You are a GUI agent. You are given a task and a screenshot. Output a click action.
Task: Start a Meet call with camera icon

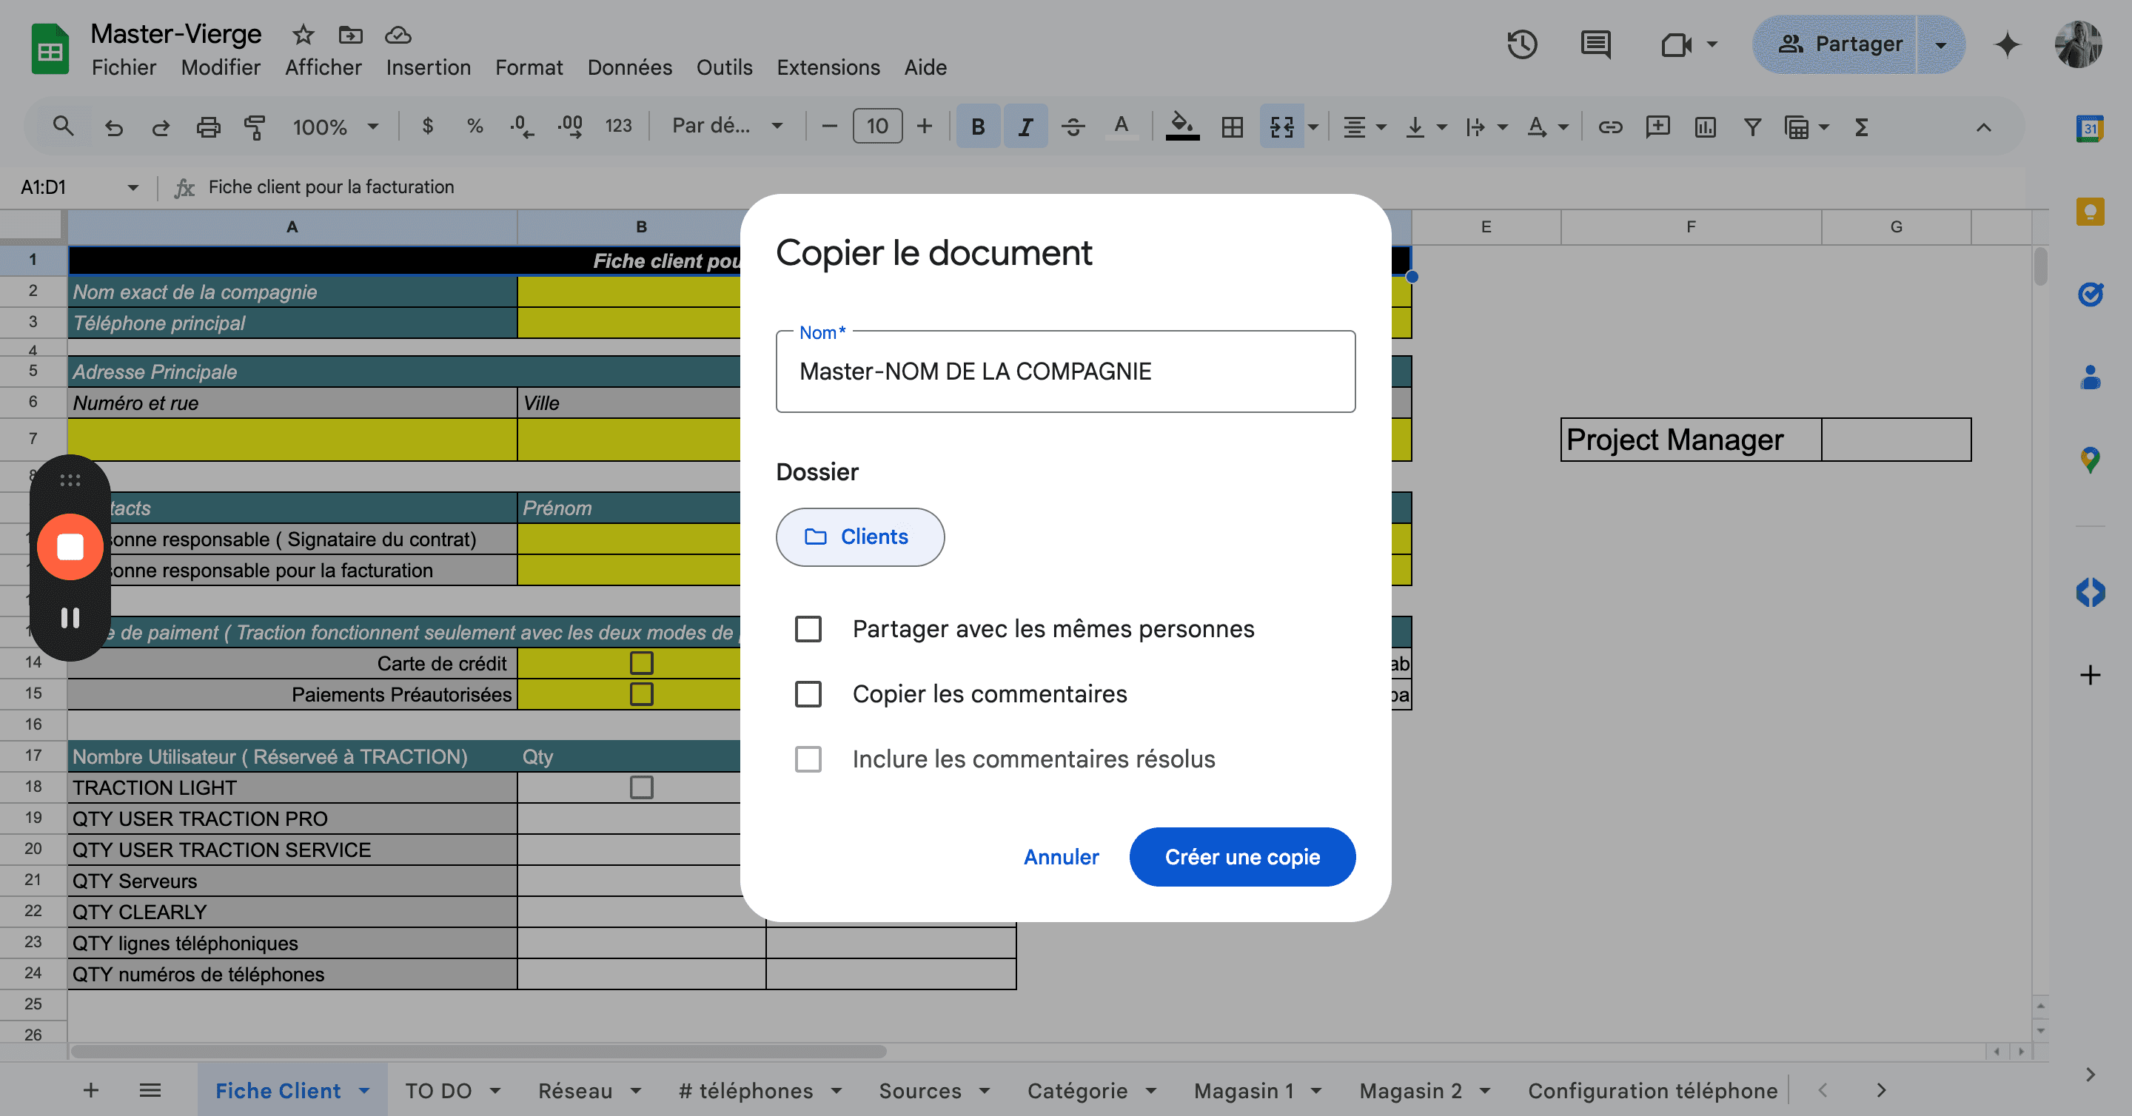(x=1676, y=44)
